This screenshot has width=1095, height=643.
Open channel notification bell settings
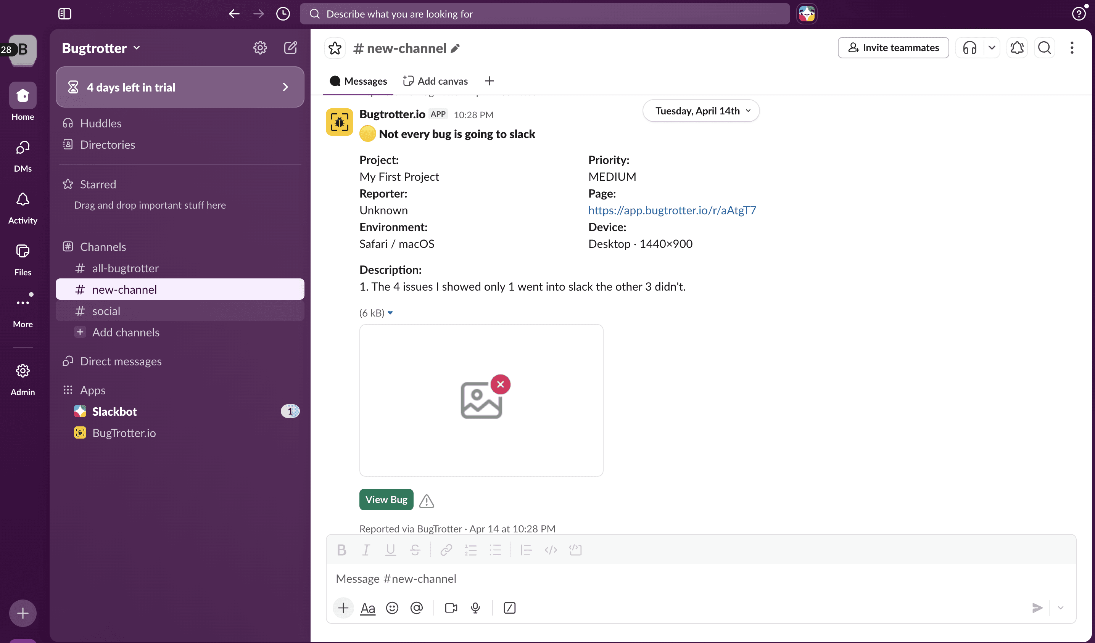[x=1017, y=48]
